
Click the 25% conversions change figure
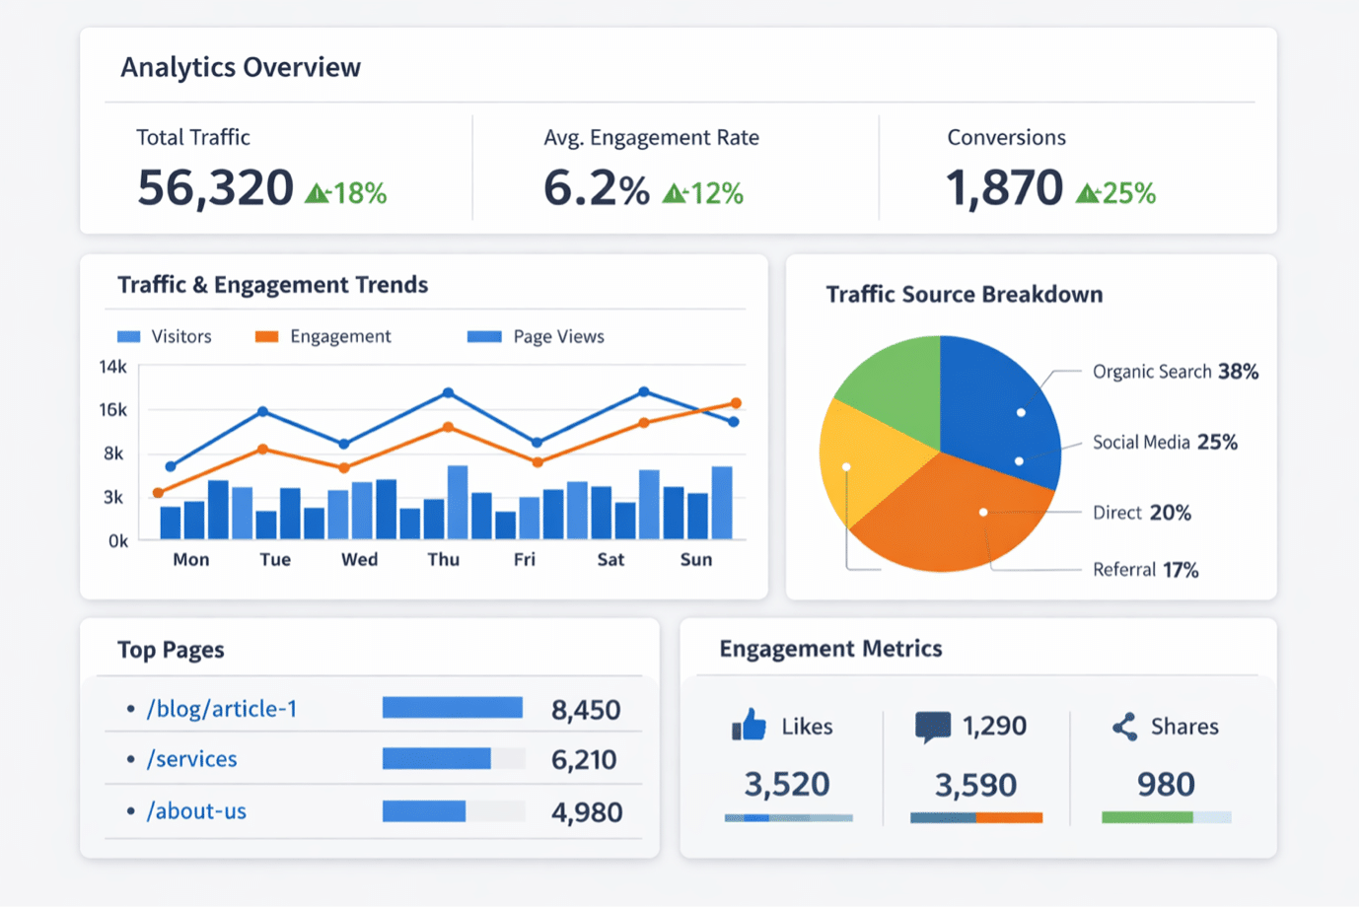(1129, 193)
